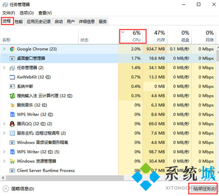Image resolution: width=219 pixels, height=196 pixels.
Task: Select the KwWebKit process icon
Action: coord(12,77)
